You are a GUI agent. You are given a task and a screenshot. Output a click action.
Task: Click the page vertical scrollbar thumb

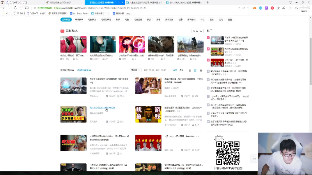coord(310,61)
